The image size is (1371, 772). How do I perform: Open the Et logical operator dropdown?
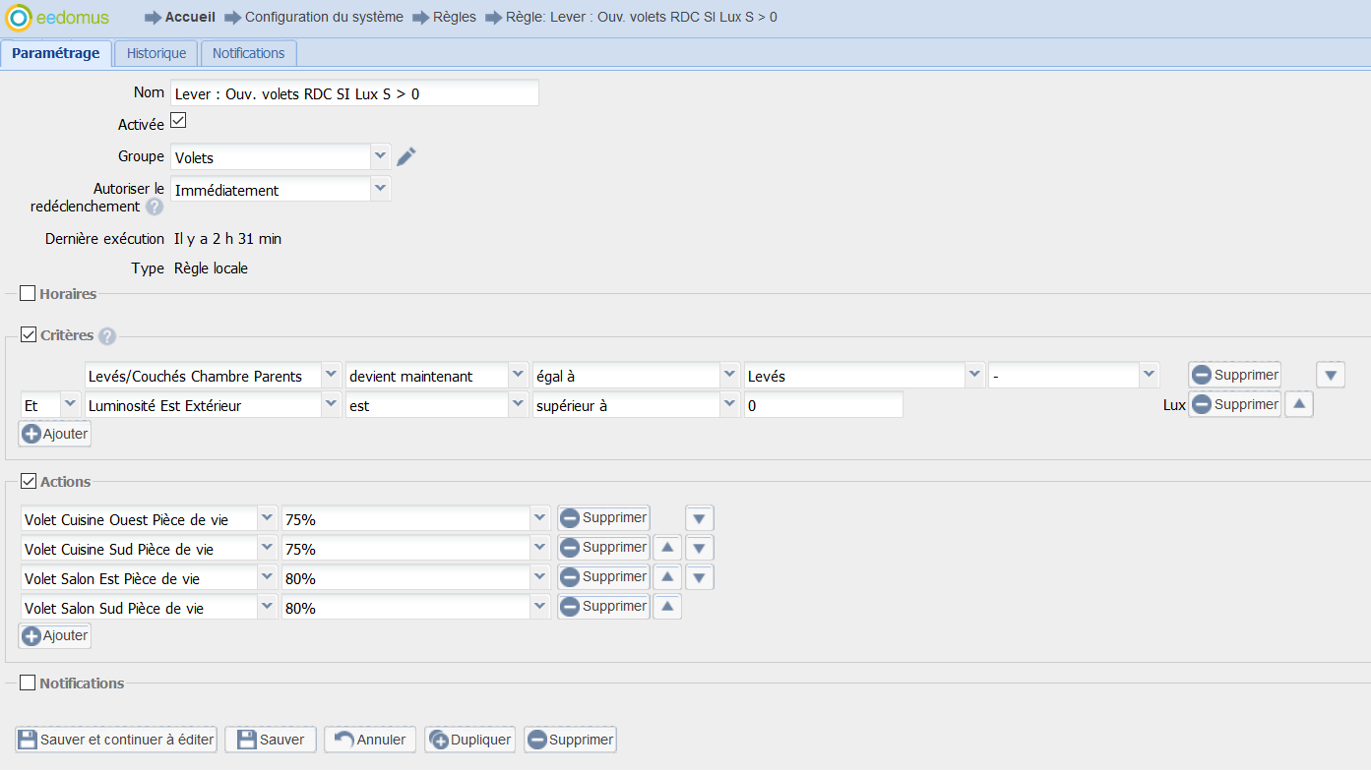[x=70, y=404]
